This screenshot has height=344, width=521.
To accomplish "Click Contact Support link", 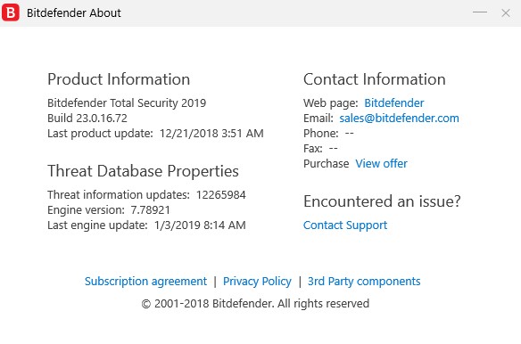I will point(345,225).
